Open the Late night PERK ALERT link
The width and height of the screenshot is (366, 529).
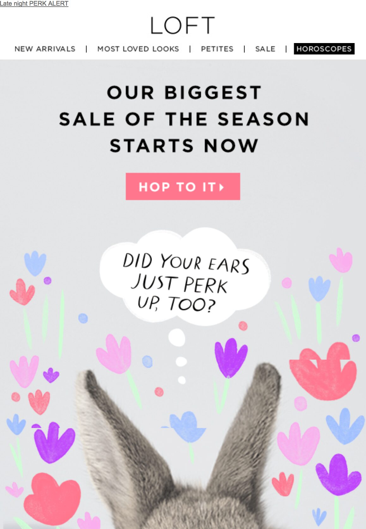34,3
